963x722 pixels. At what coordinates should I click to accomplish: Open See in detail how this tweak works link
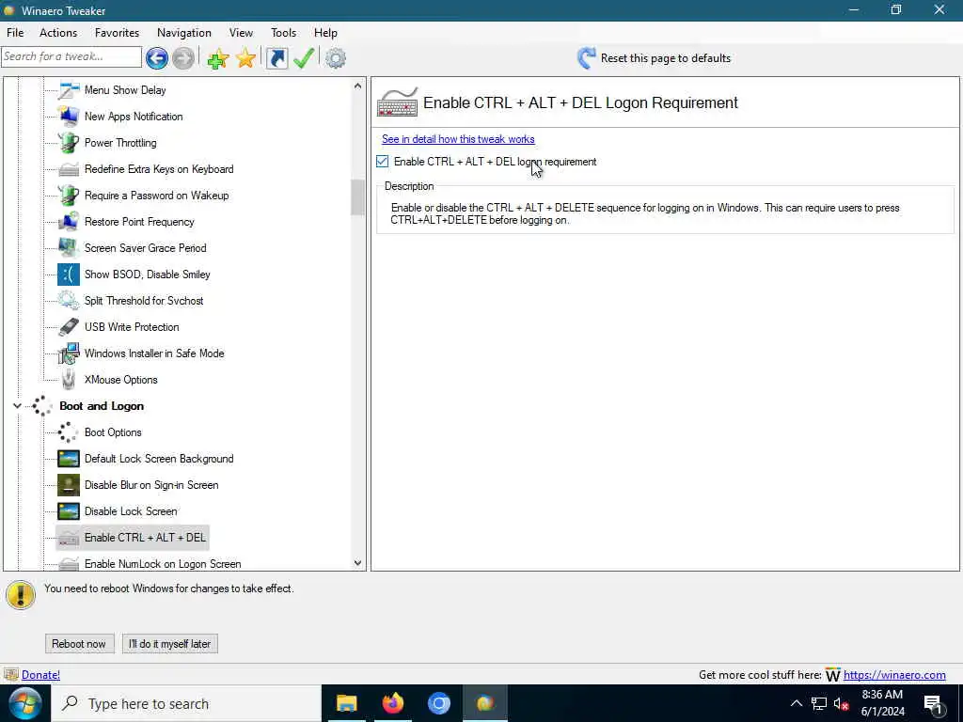458,139
